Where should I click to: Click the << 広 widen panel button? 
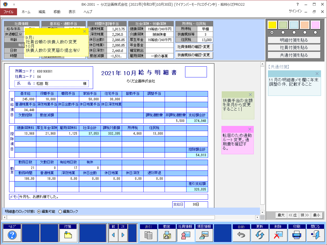(293, 215)
